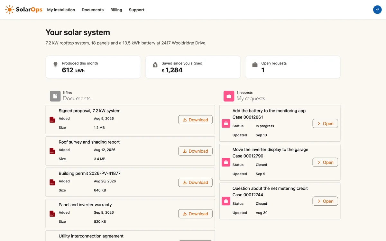
Task: Click the PDF icon for Roof survey report
Action: pyautogui.click(x=52, y=151)
